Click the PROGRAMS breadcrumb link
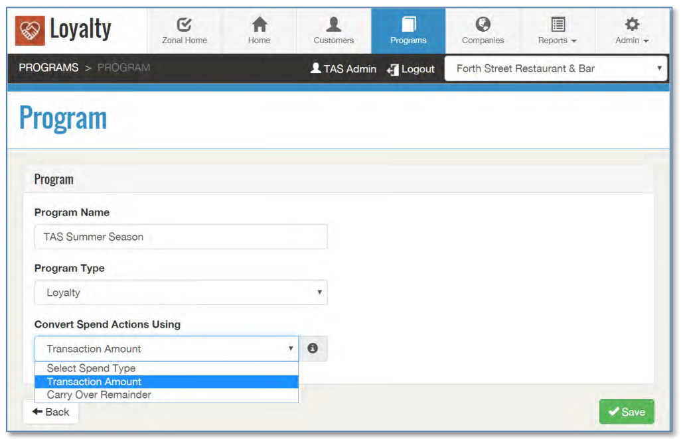This screenshot has height=439, width=683. coord(48,68)
